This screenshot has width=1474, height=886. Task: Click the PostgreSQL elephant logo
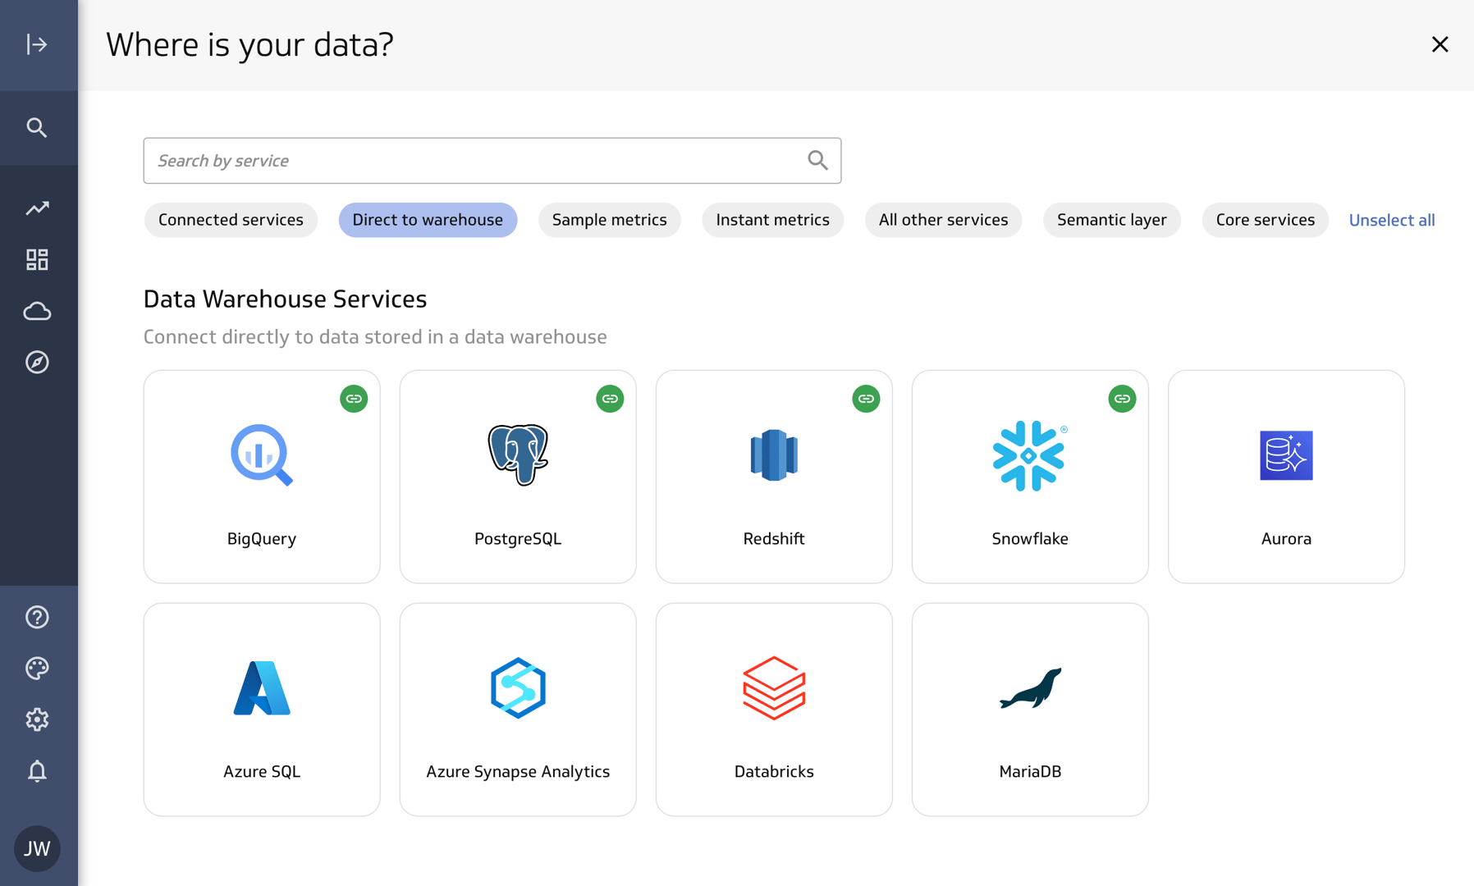518,455
